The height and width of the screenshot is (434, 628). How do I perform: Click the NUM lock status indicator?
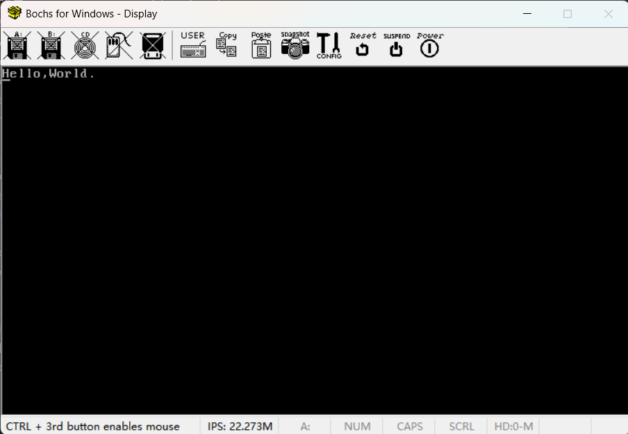point(357,426)
